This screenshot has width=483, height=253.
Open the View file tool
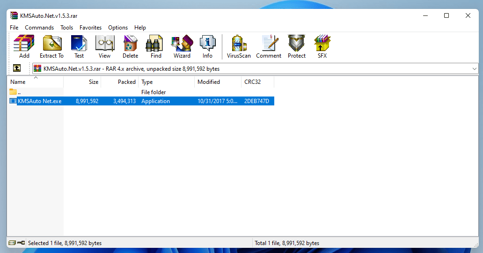[105, 46]
